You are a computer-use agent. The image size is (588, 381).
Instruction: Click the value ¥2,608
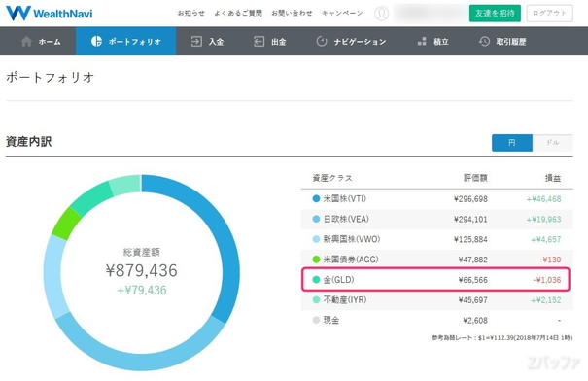tap(475, 321)
